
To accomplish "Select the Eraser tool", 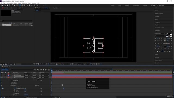I will [32, 5].
